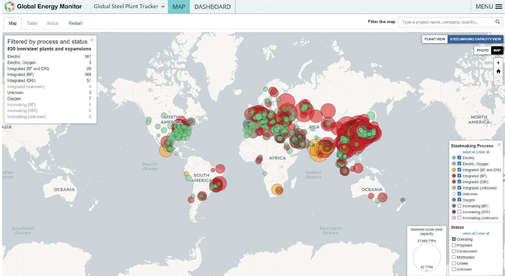Close the Filtered by process panel

click(x=92, y=40)
